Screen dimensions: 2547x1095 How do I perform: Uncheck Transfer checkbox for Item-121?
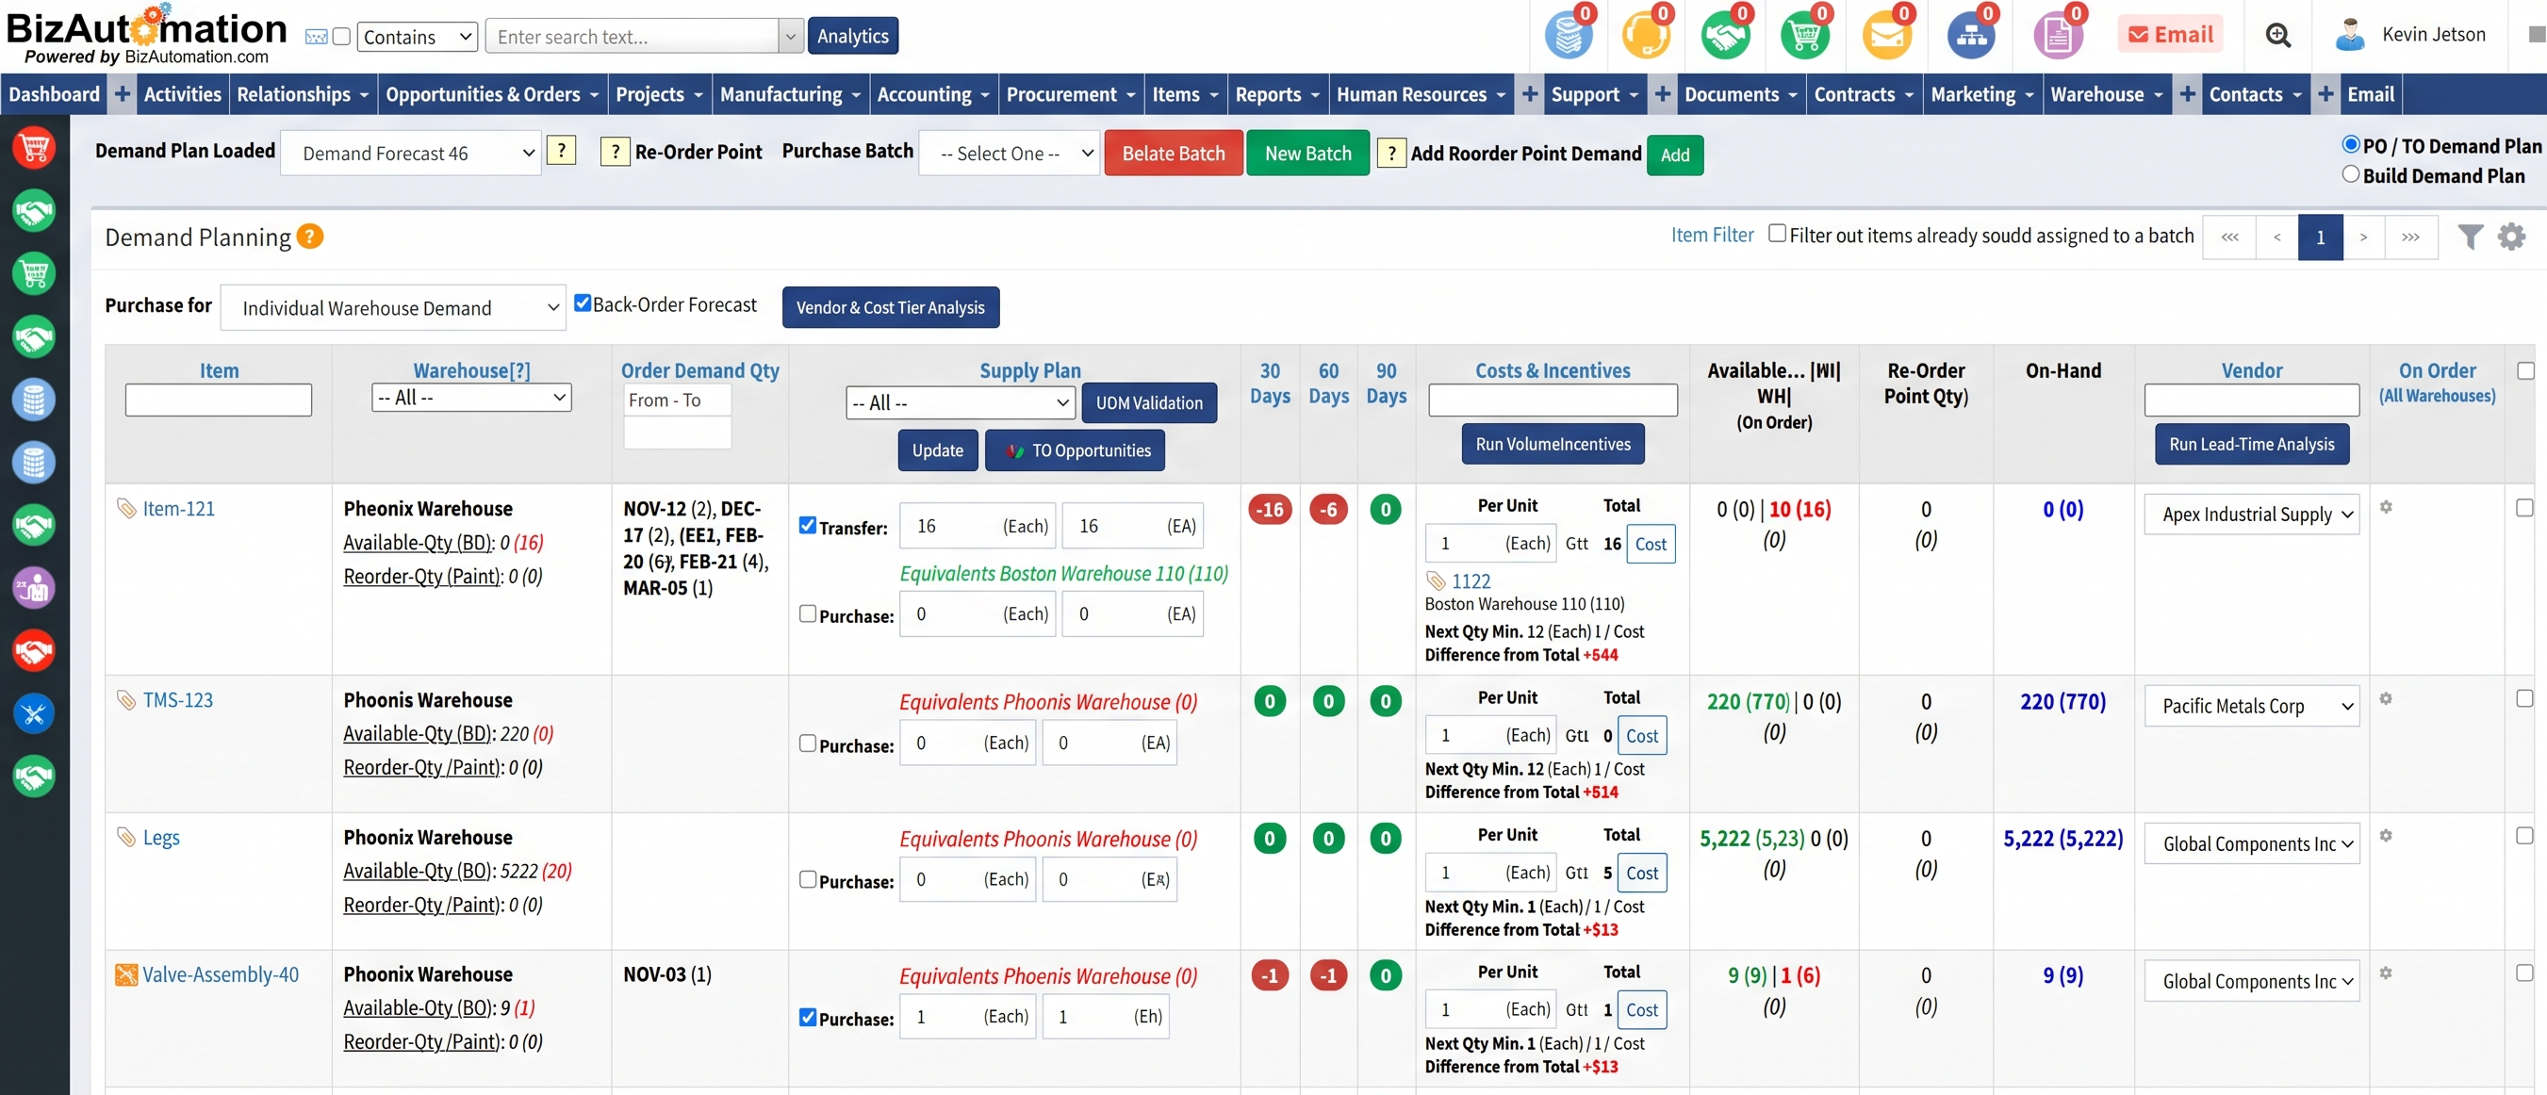[808, 526]
